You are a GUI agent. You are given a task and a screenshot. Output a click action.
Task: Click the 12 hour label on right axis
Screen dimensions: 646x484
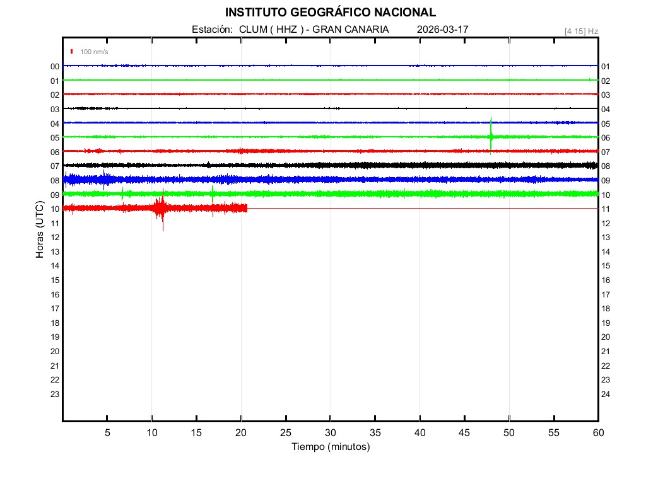[606, 223]
